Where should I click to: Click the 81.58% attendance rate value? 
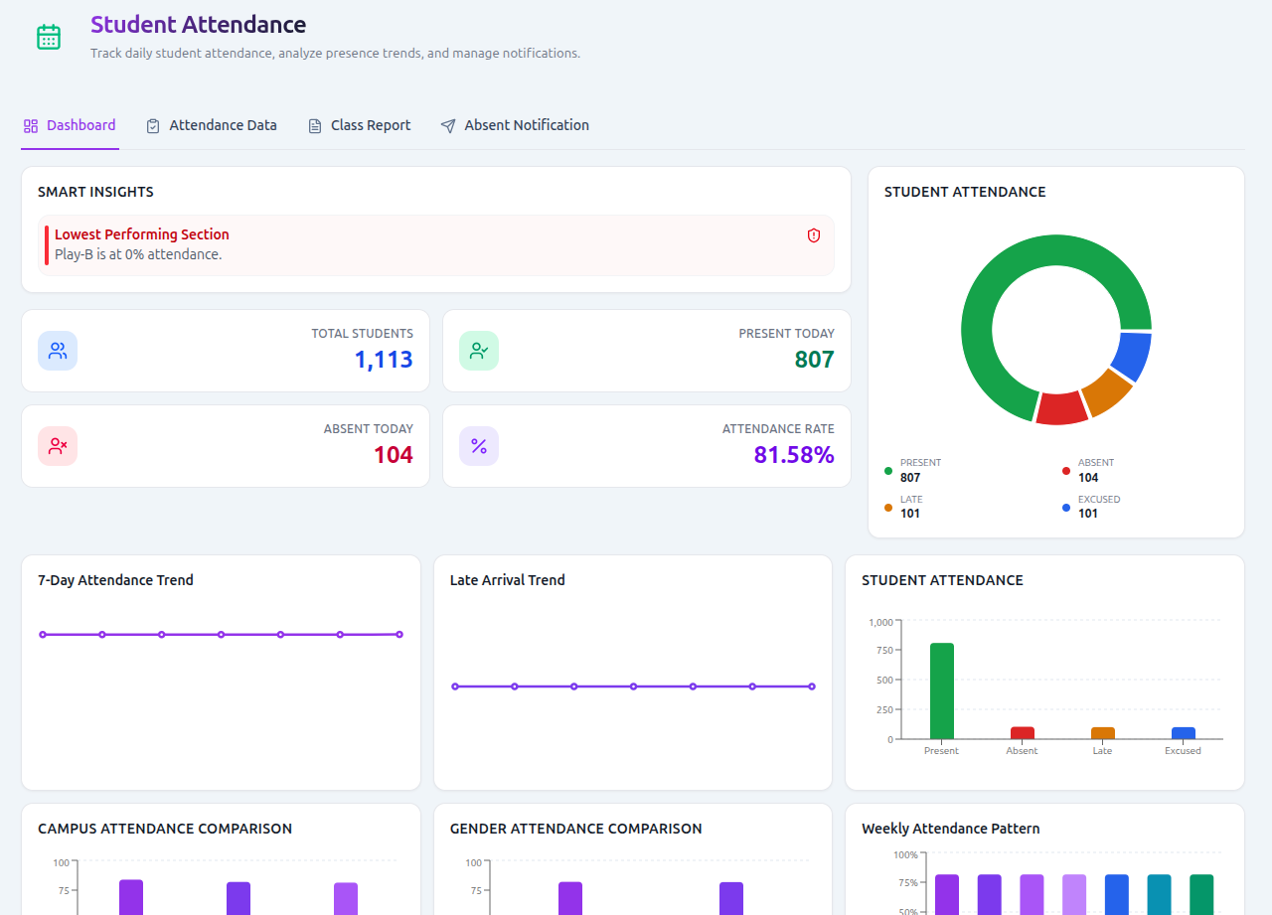coord(794,455)
